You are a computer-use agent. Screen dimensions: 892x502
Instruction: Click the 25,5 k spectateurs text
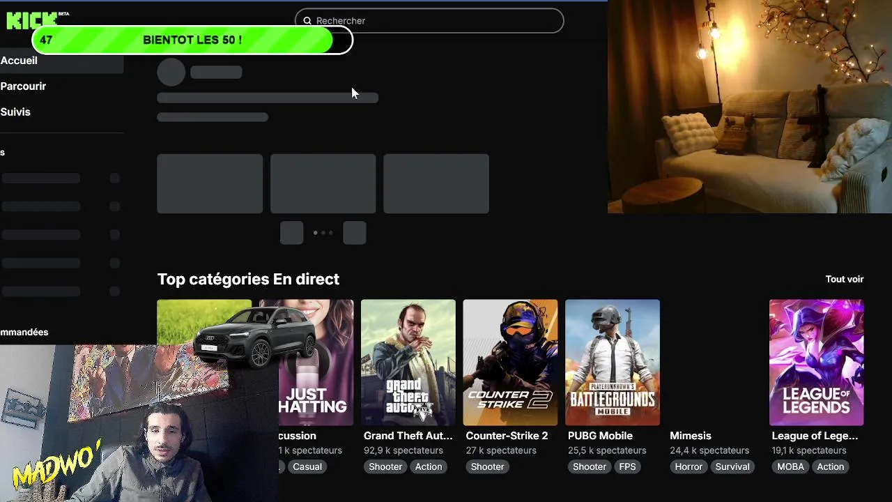click(607, 450)
